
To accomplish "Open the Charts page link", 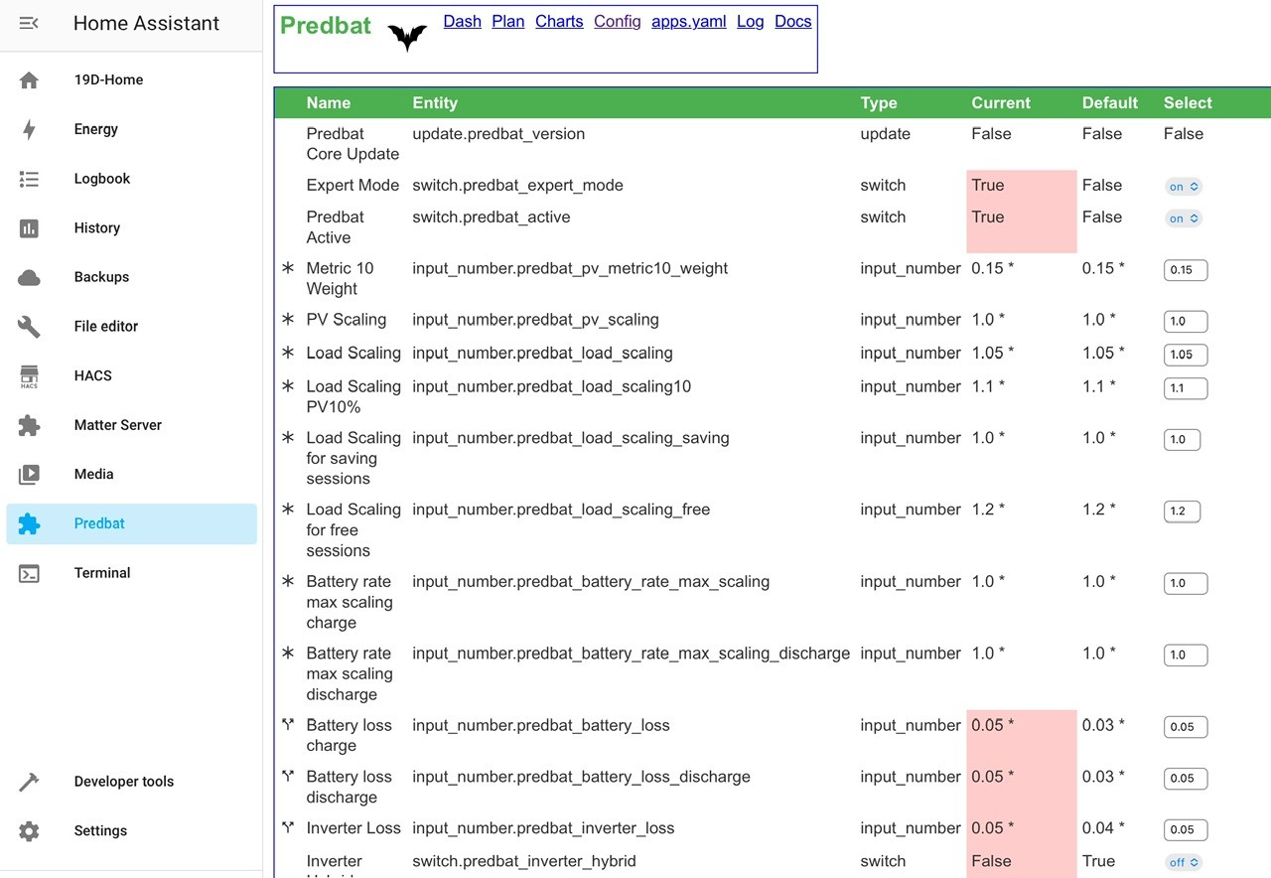I will point(559,21).
